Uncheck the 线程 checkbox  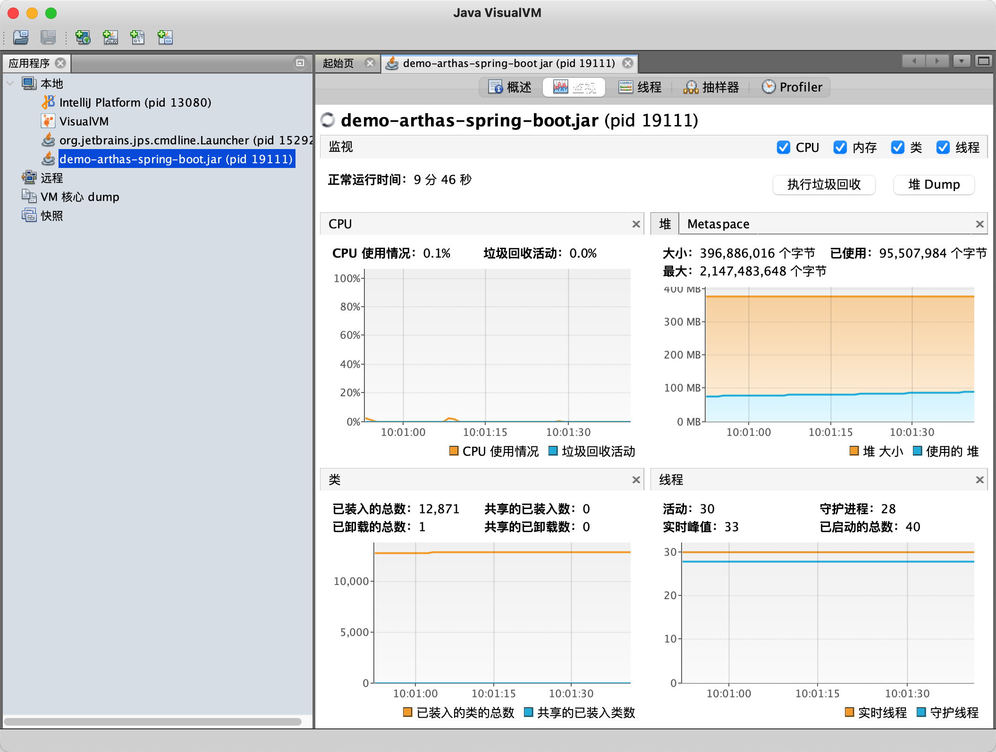943,147
